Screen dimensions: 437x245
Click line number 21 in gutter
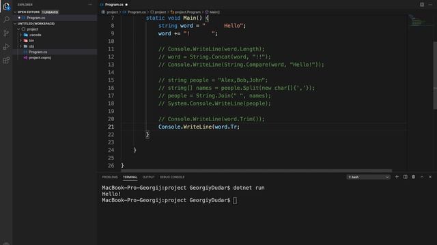point(111,127)
